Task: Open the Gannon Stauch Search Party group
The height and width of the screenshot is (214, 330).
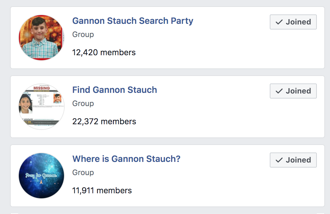Action: point(133,21)
